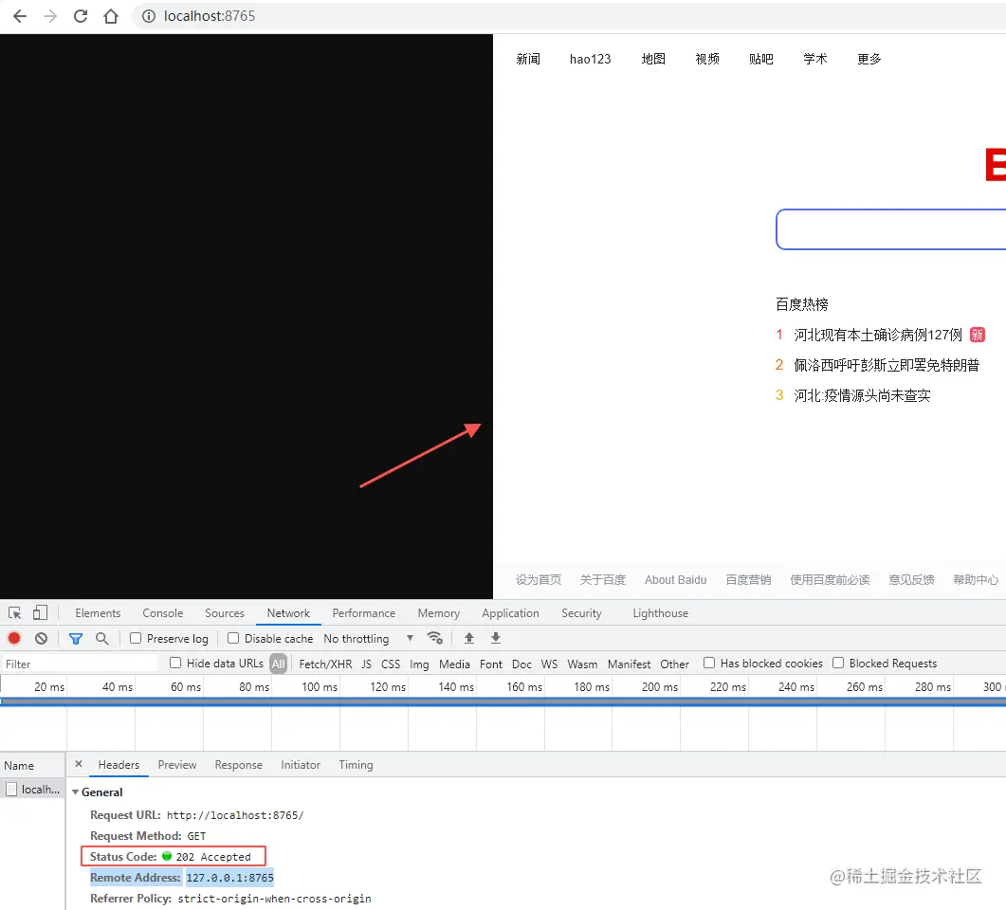Viewport: 1006px width, 910px height.
Task: Select the inspect element tool
Action: pos(13,613)
